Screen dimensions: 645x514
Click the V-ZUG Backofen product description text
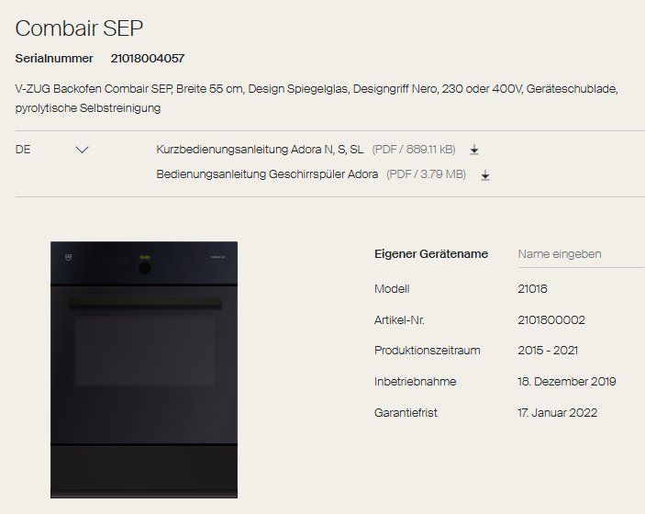pyautogui.click(x=317, y=98)
